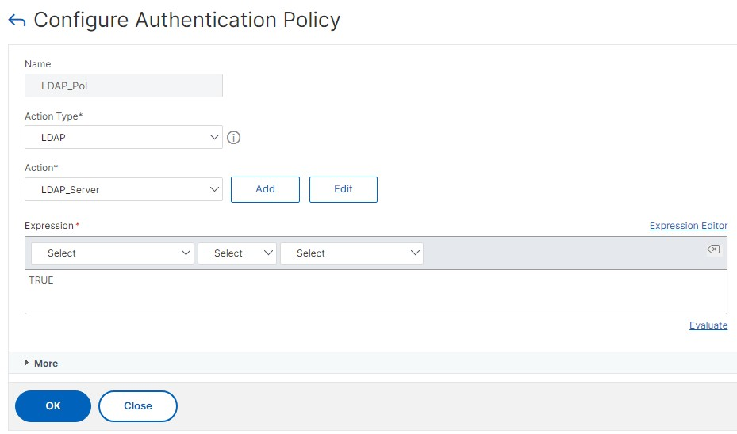The image size is (737, 434).
Task: Open the Action dropdown showing LDAP_Server
Action: point(124,189)
